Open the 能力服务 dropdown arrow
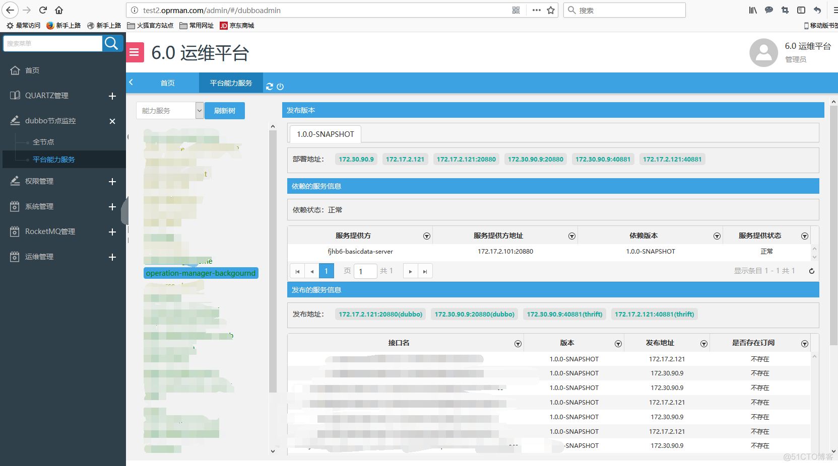Image resolution: width=838 pixels, height=466 pixels. (200, 111)
